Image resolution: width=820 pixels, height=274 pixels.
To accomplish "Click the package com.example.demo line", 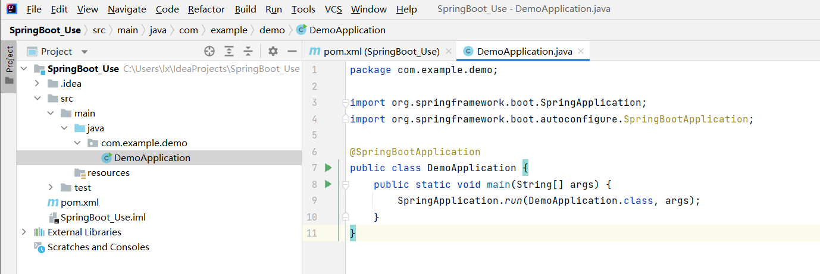I will (x=424, y=70).
